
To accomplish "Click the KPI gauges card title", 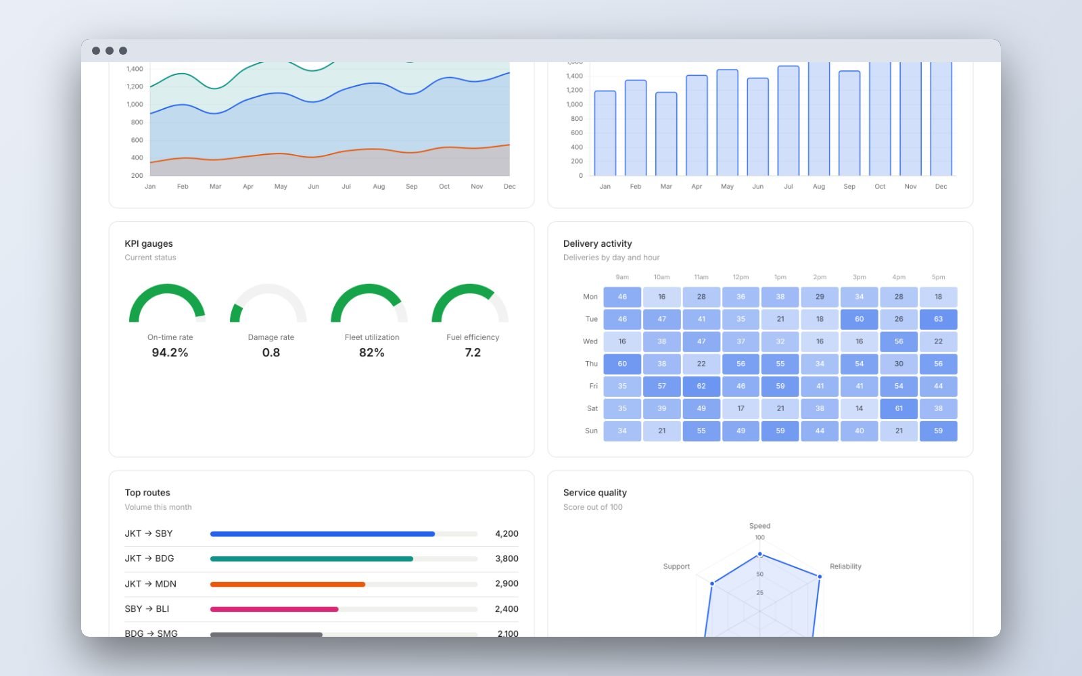I will click(149, 243).
